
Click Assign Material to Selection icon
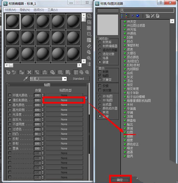tap(21, 72)
